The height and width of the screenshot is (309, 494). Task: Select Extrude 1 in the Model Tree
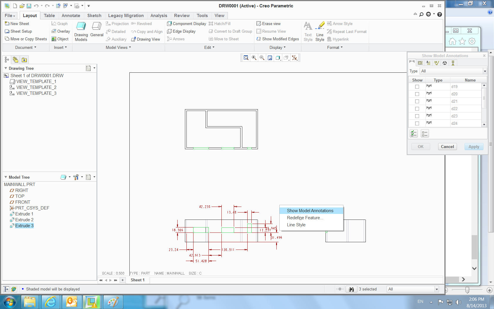24,214
